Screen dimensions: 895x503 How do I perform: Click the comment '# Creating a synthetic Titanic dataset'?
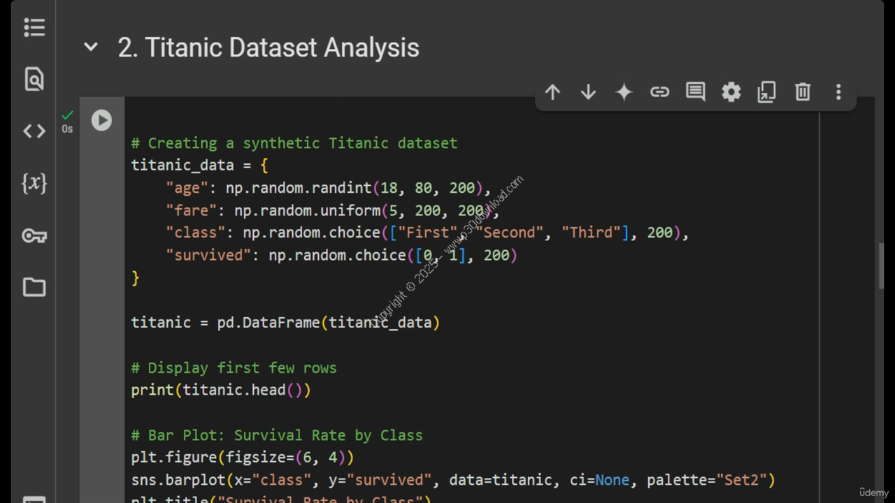click(294, 143)
